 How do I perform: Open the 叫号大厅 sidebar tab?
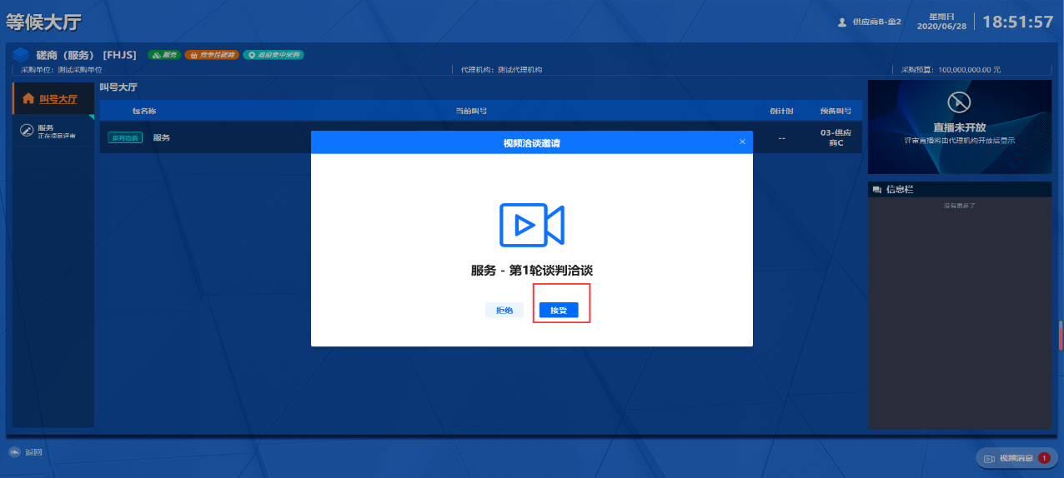coord(58,99)
